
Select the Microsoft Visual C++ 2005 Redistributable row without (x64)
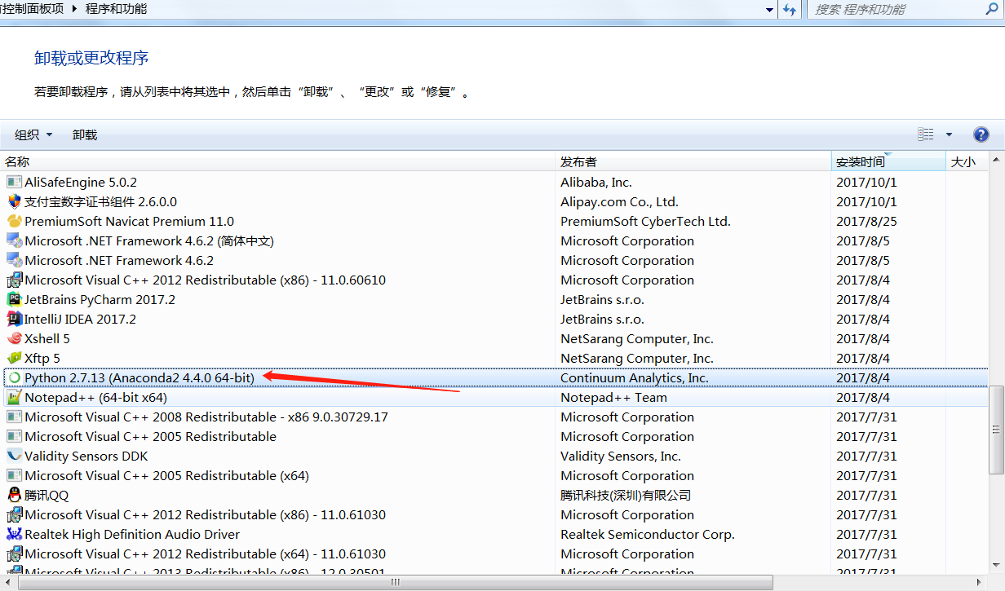pyautogui.click(x=495, y=437)
